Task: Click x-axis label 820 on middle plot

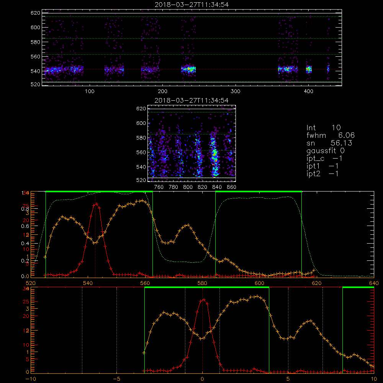Action: (x=203, y=187)
